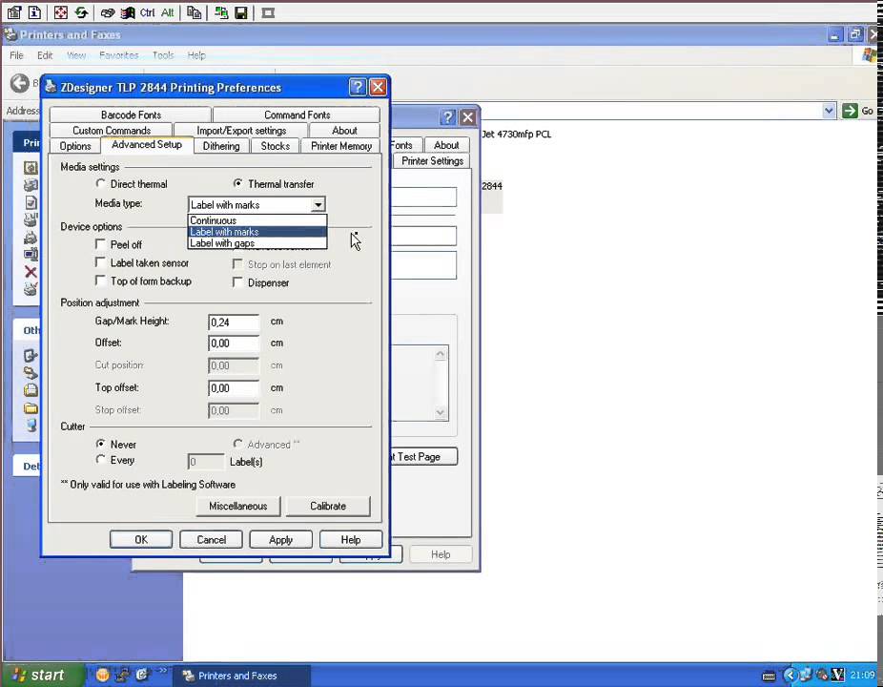Choose Continuous from the media type list
The width and height of the screenshot is (883, 687).
click(257, 220)
